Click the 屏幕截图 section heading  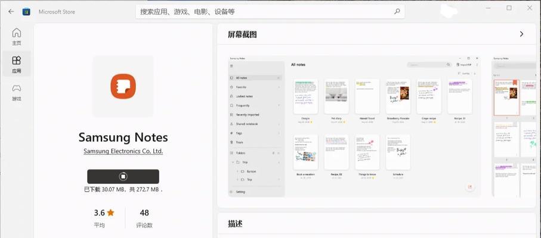(242, 35)
